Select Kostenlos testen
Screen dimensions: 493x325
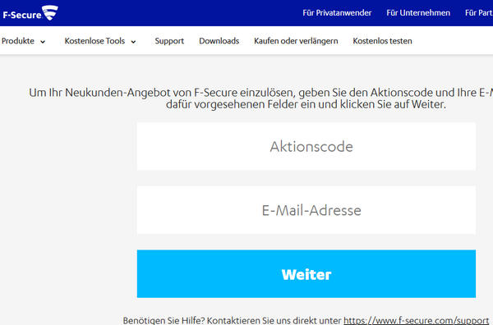(382, 41)
